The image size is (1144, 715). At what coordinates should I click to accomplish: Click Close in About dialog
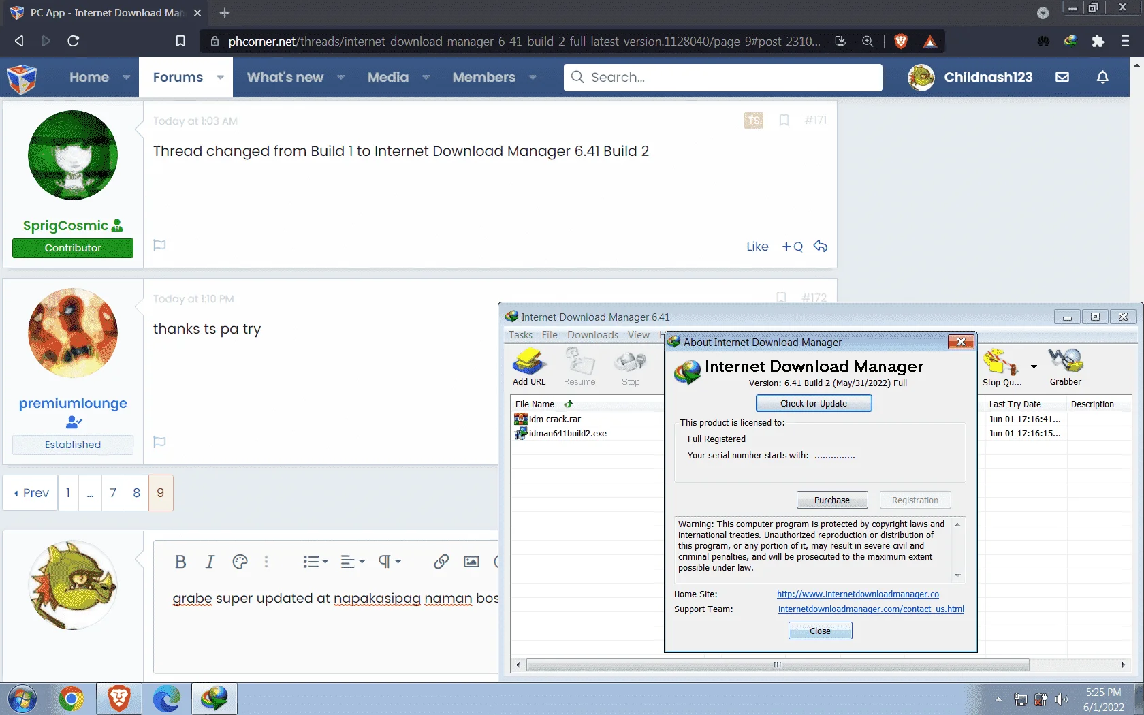click(820, 631)
